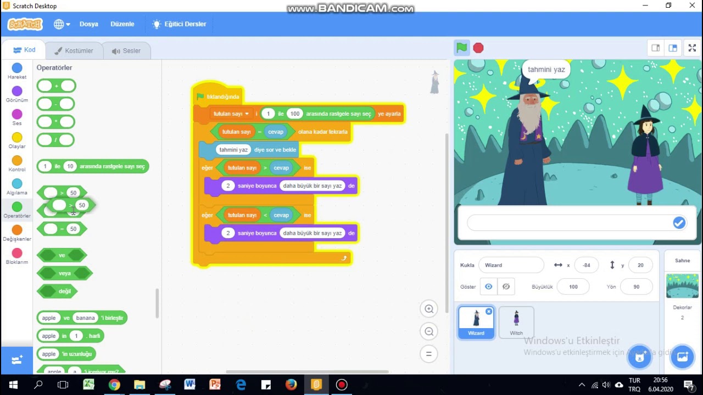Click the Büyüklük size field
Screen dimensions: 703x395
[x=573, y=286]
